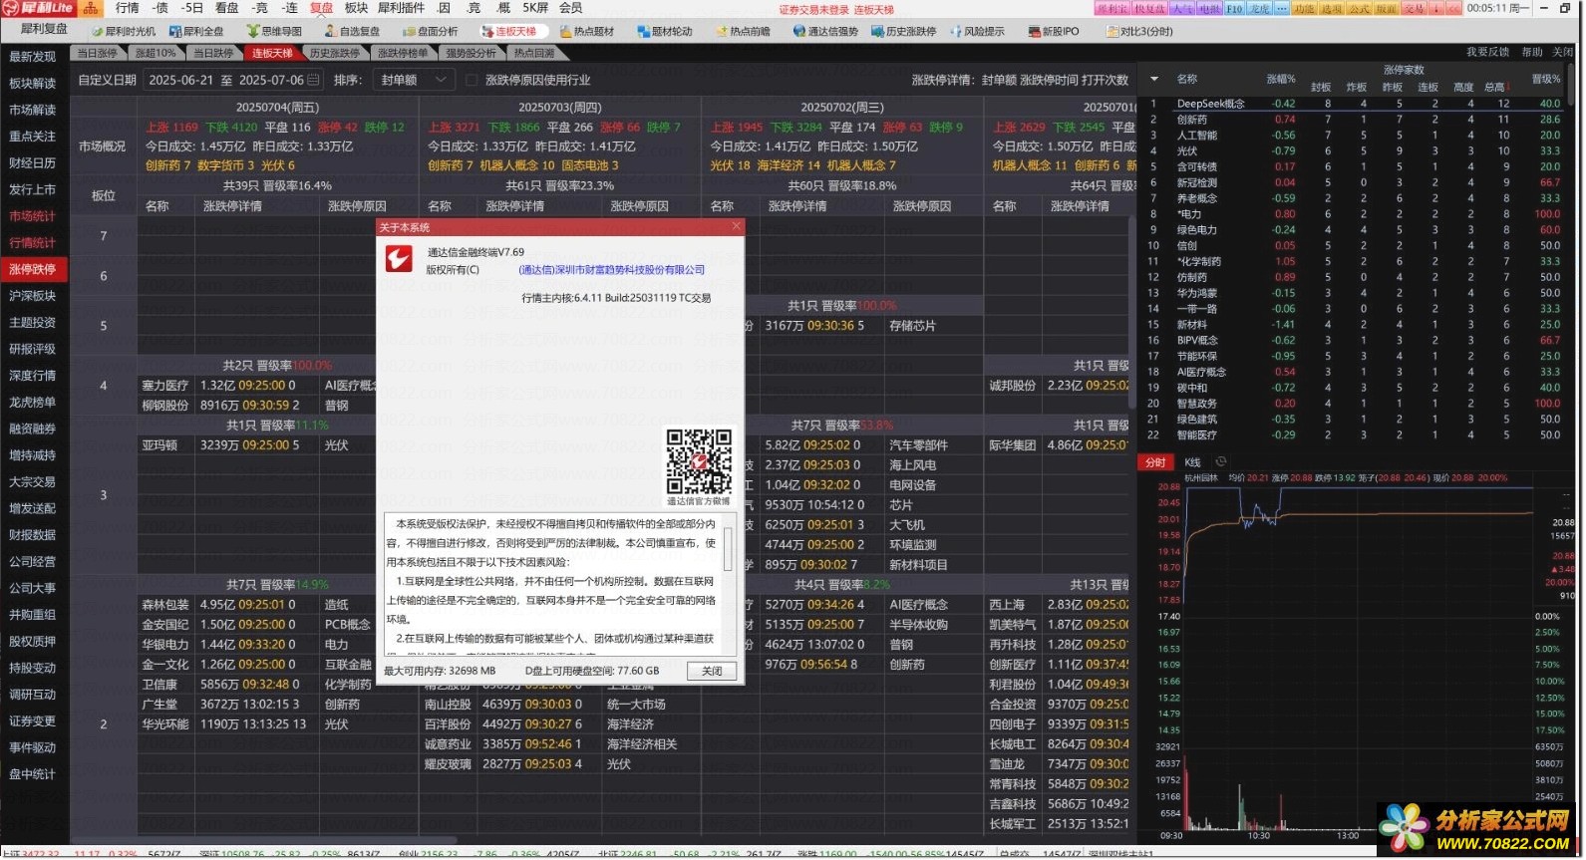Sort by the 晋级% column header
1586x860 pixels.
(1546, 79)
